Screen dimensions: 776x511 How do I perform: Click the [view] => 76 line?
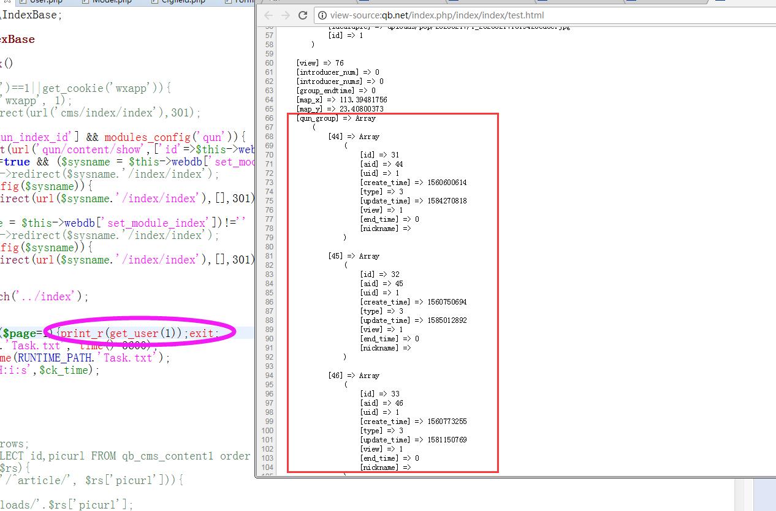(319, 63)
